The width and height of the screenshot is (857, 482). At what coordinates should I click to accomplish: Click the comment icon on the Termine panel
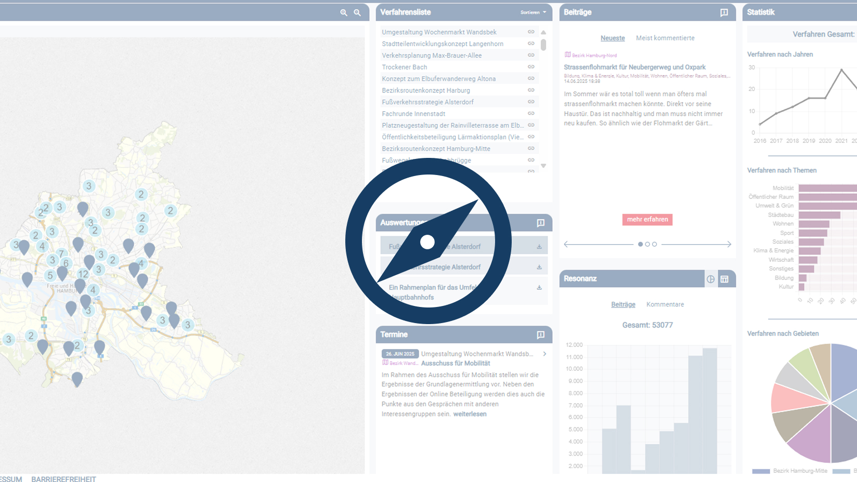[541, 334]
